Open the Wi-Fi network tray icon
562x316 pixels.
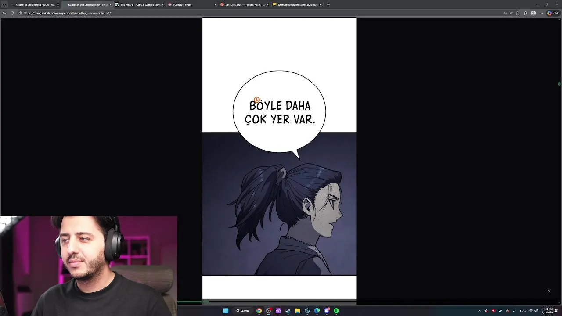(531, 311)
